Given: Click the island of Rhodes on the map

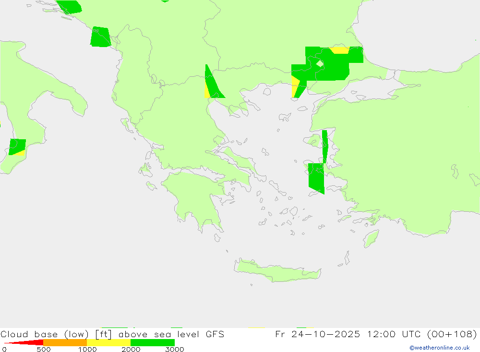Looking at the screenshot, I should click(x=371, y=239).
